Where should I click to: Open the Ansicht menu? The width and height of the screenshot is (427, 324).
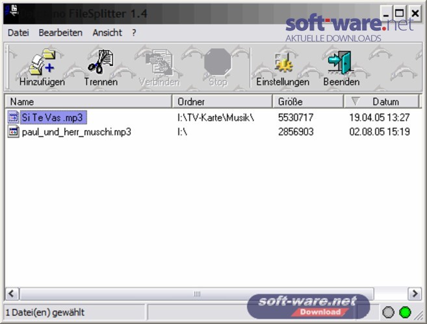(107, 32)
